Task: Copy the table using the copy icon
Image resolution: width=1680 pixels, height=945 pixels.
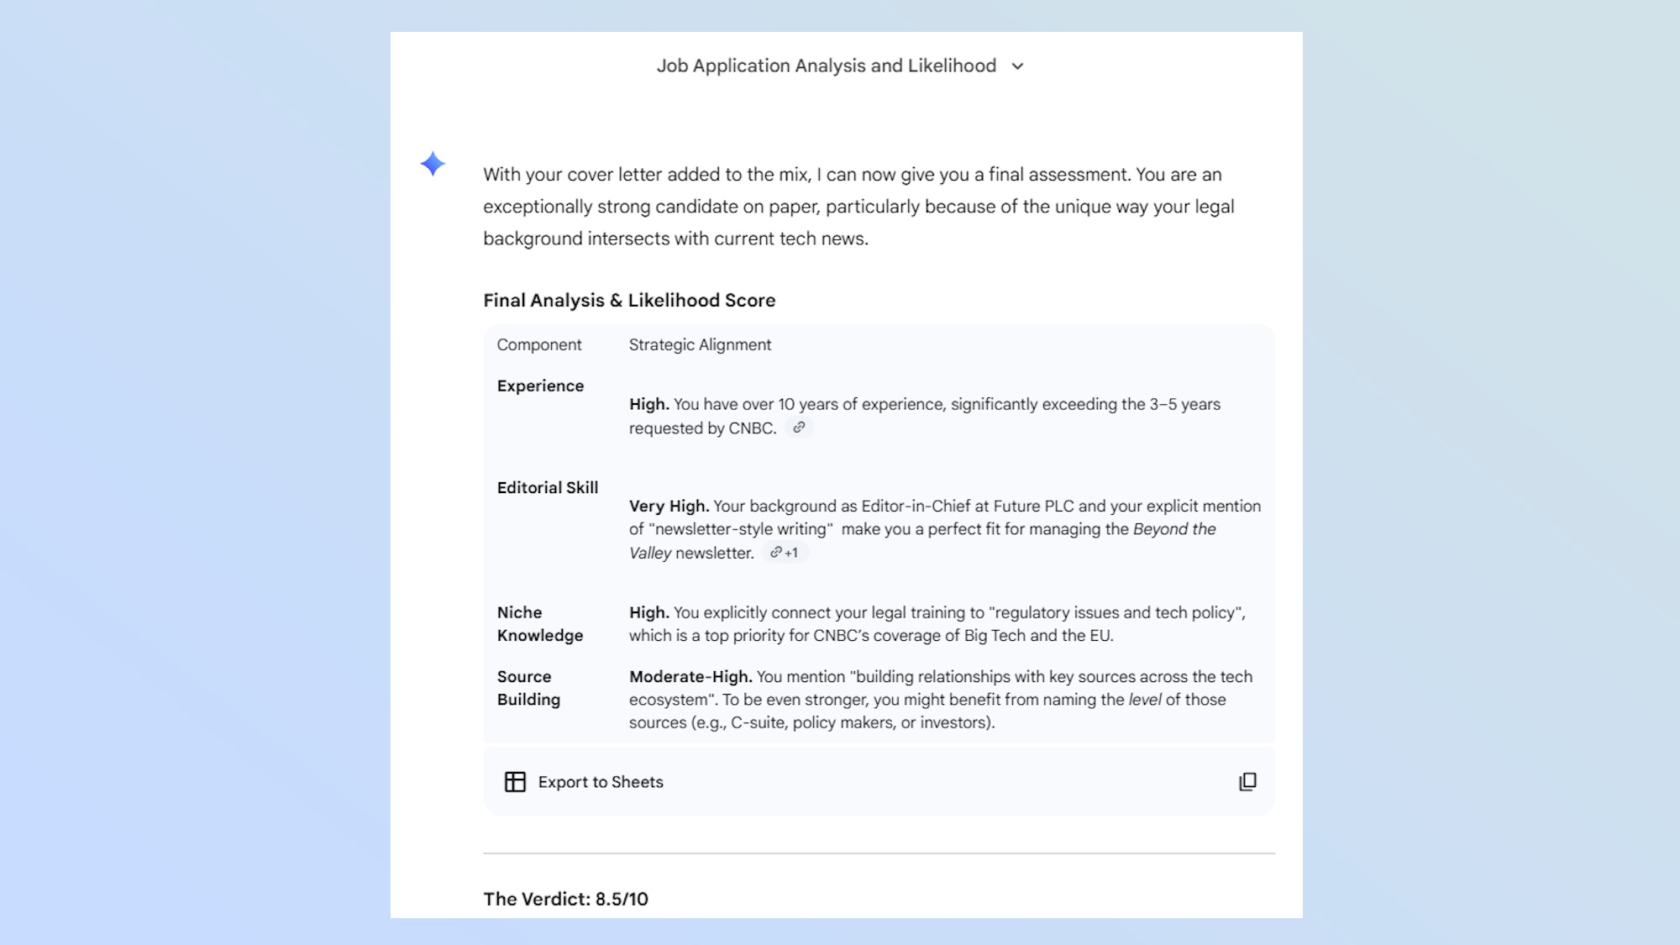Action: click(x=1249, y=781)
